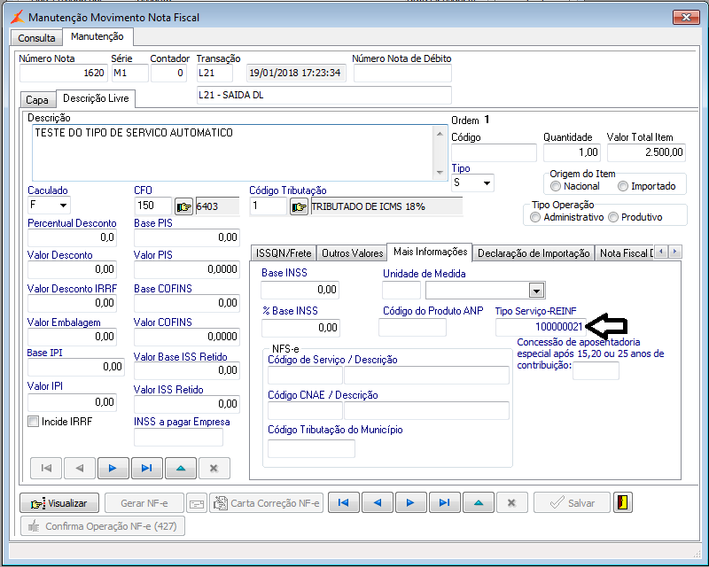
Task: Open the ISSQN/Frete tab
Action: click(284, 252)
